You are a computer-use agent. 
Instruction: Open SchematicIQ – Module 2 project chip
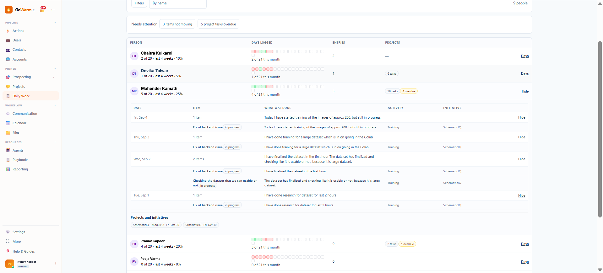coord(156,225)
